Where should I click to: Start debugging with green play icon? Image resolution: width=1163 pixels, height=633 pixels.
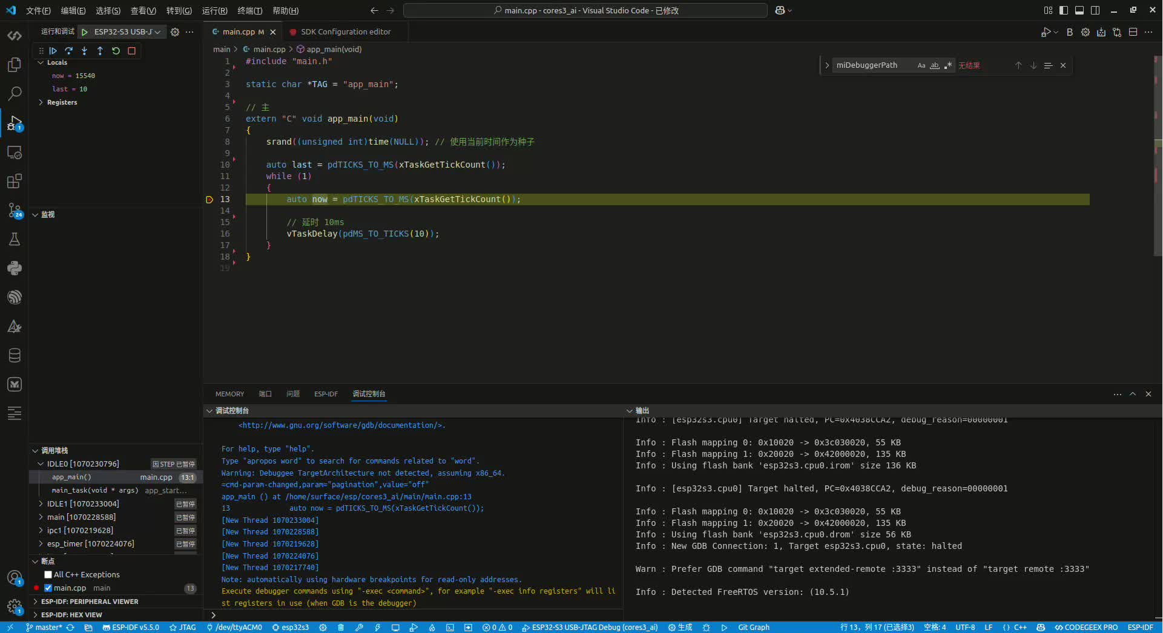[x=85, y=32]
